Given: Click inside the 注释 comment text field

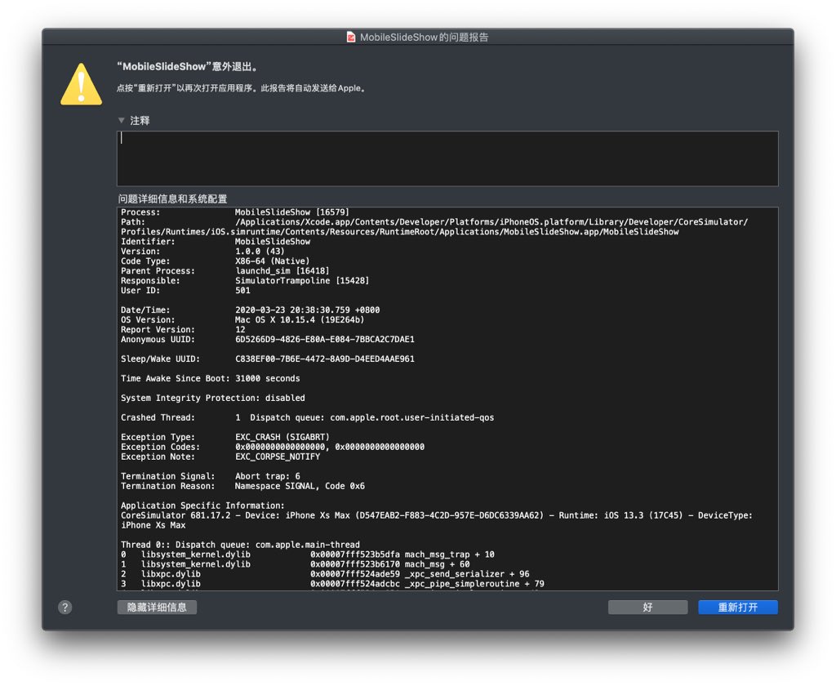Looking at the screenshot, I should (x=447, y=158).
